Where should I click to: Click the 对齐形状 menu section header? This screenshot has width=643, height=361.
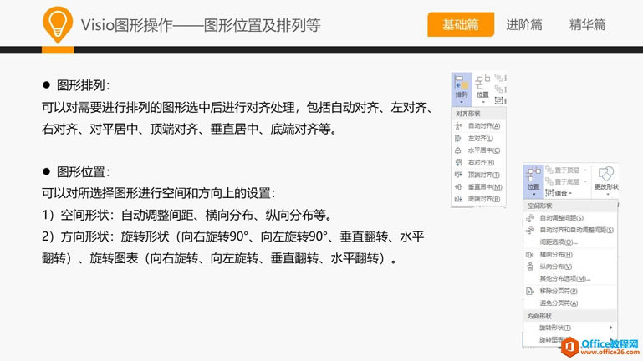click(x=478, y=114)
